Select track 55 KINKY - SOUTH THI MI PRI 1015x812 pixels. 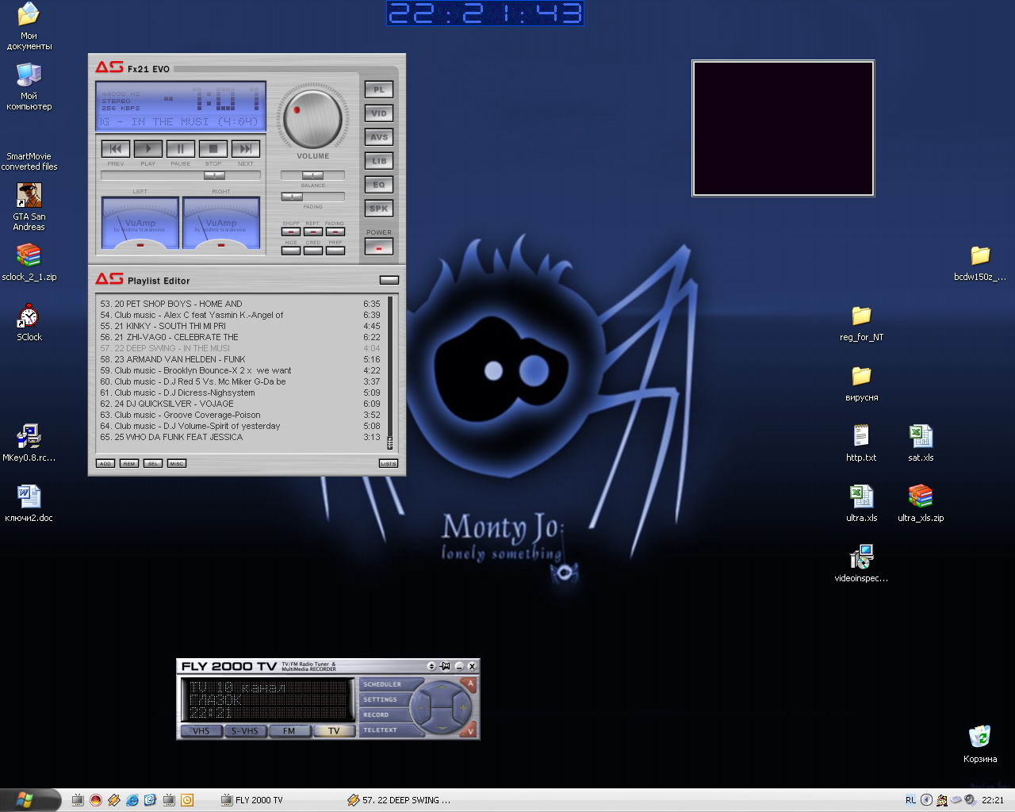(240, 326)
